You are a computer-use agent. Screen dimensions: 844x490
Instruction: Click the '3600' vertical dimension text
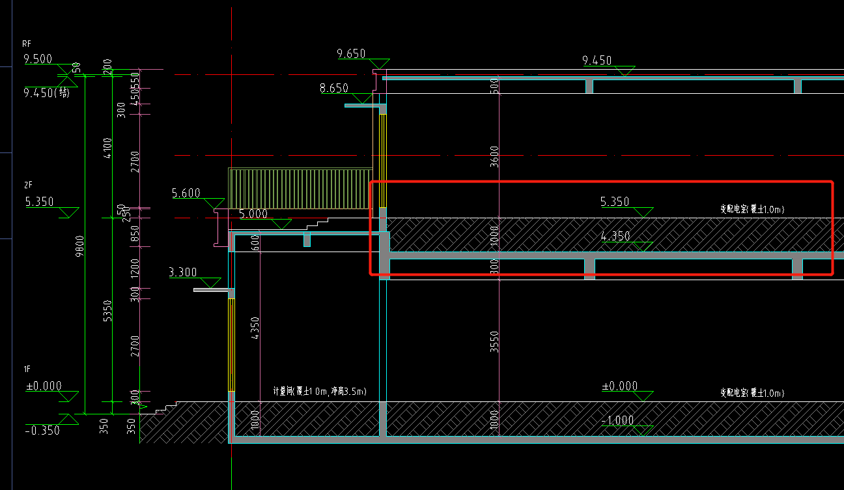(494, 156)
